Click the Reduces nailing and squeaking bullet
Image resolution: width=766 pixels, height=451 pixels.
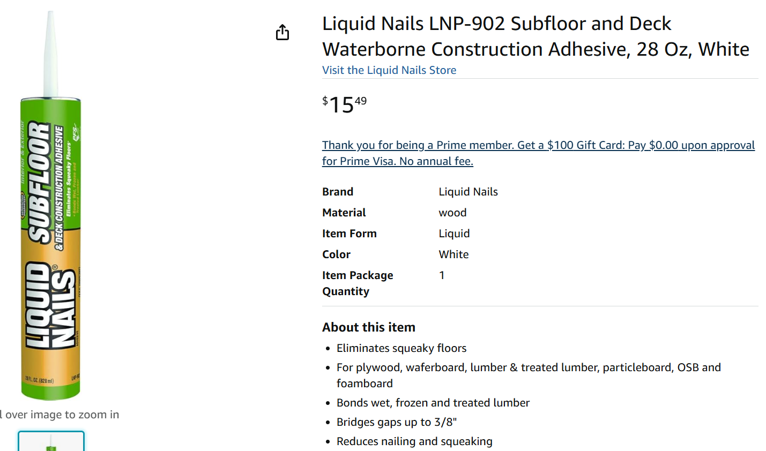414,441
